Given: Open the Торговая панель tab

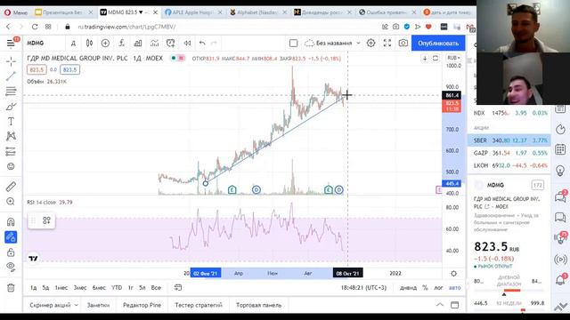Looking at the screenshot, I should 258,305.
